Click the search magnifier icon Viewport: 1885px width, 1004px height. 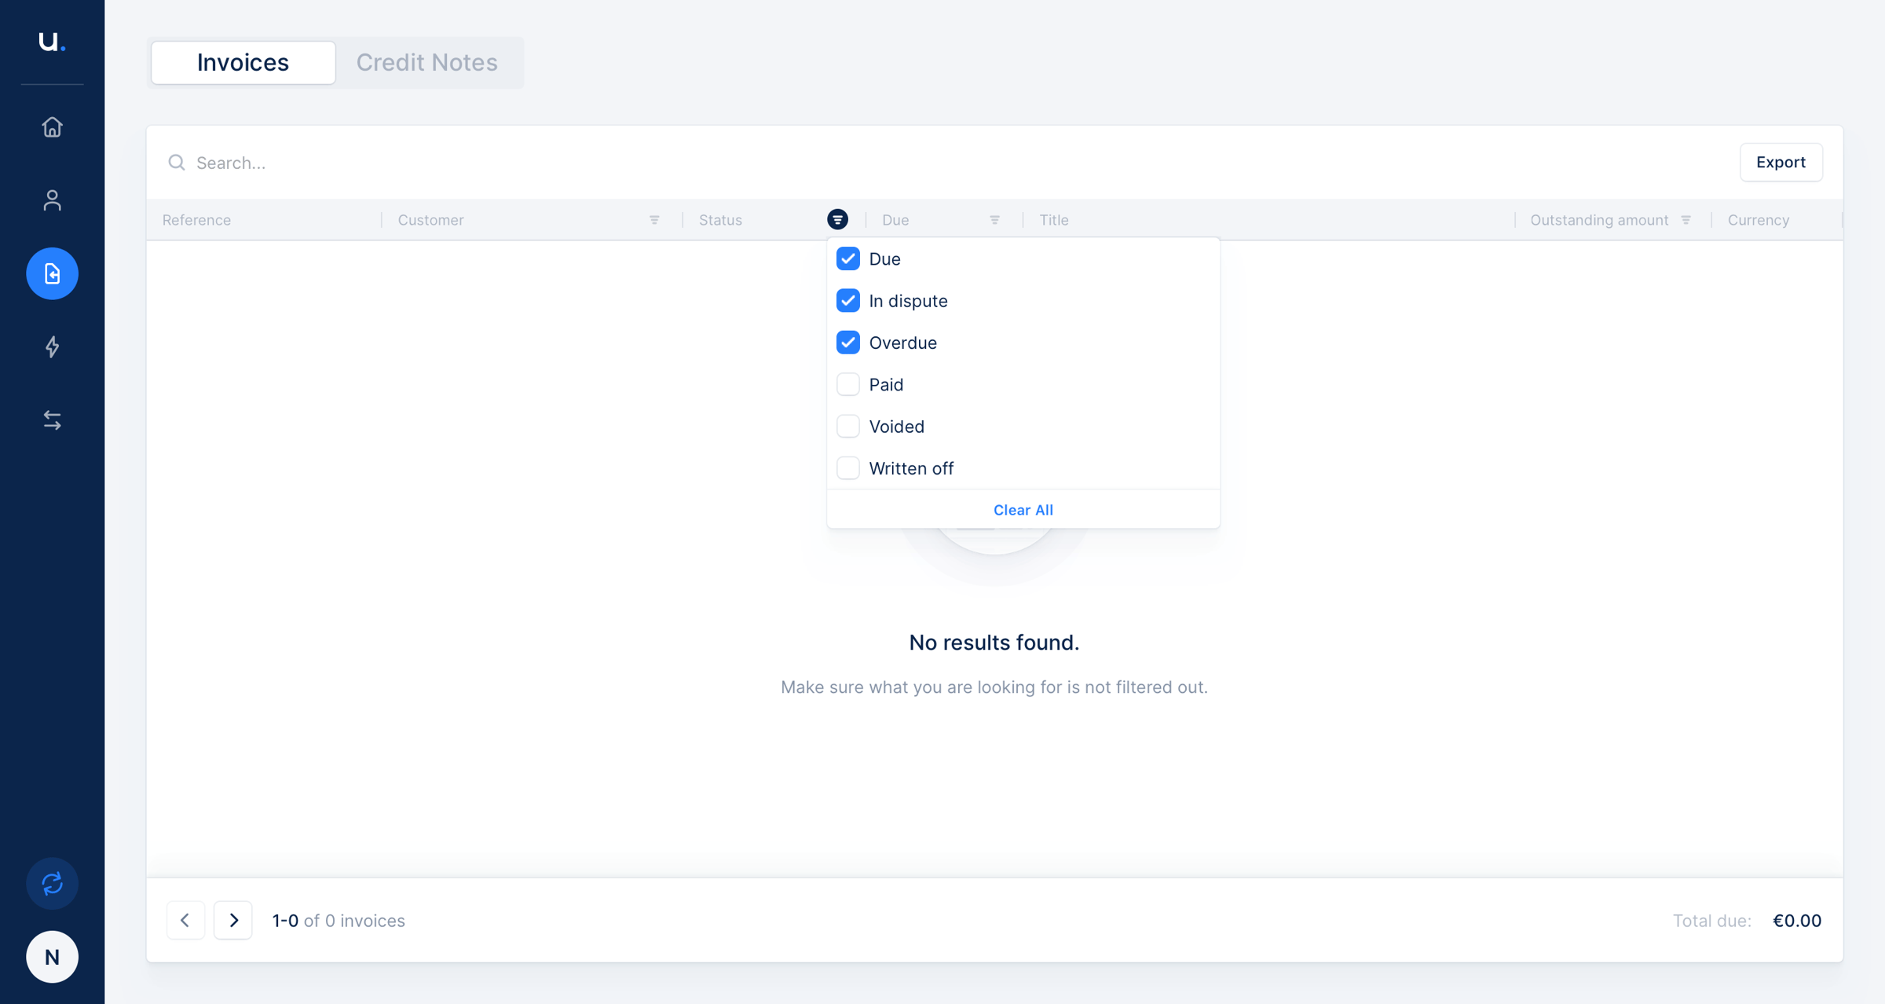click(x=177, y=163)
